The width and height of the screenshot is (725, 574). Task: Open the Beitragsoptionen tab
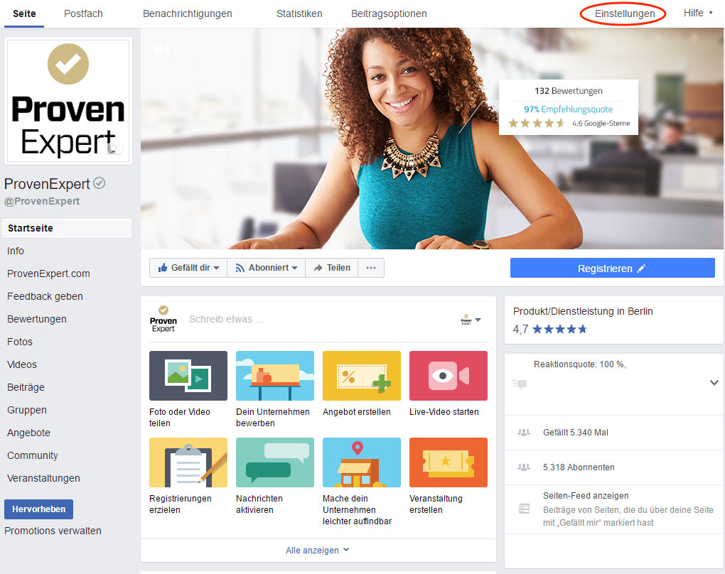point(389,13)
